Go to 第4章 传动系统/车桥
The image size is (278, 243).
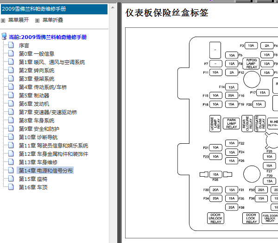click(x=43, y=87)
